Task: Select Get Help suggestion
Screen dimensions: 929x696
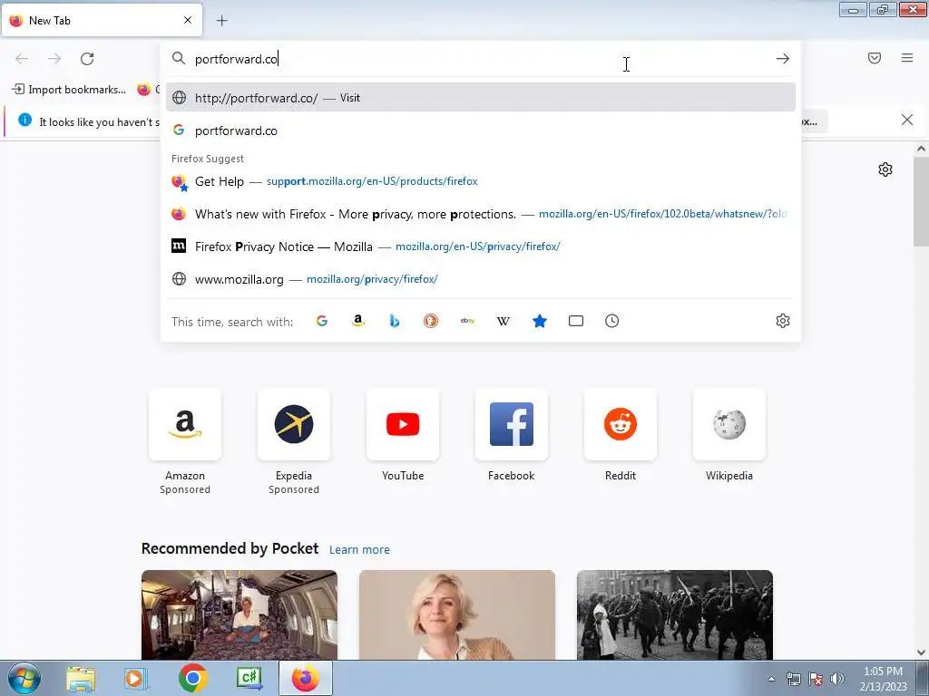Action: 481,181
